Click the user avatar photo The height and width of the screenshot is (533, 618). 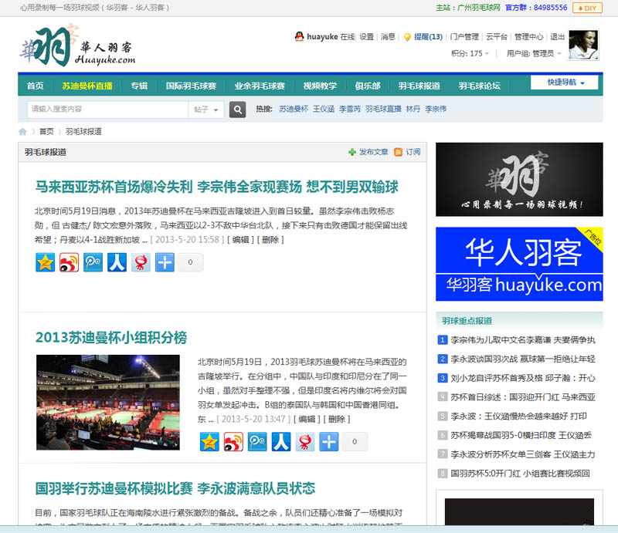click(583, 45)
